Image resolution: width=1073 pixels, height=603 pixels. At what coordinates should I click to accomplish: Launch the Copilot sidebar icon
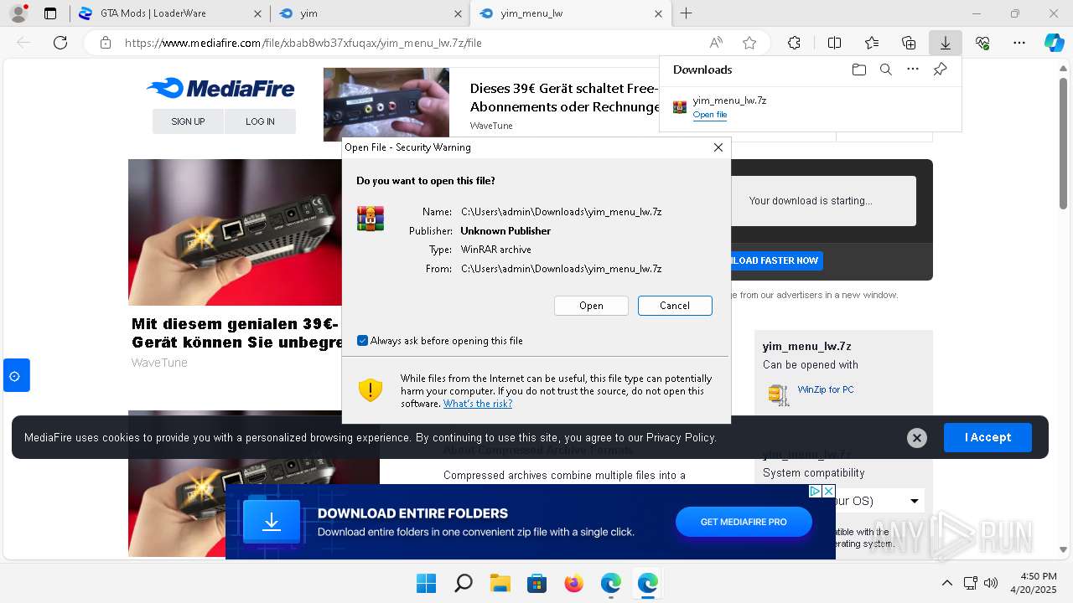click(1054, 43)
